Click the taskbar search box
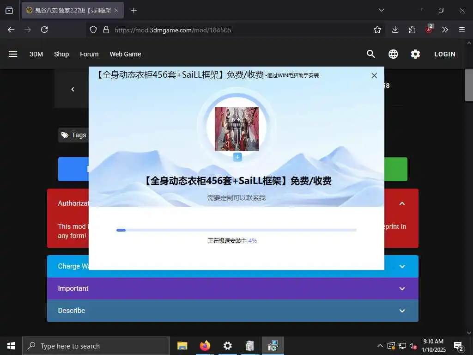The width and height of the screenshot is (473, 355). (96, 346)
